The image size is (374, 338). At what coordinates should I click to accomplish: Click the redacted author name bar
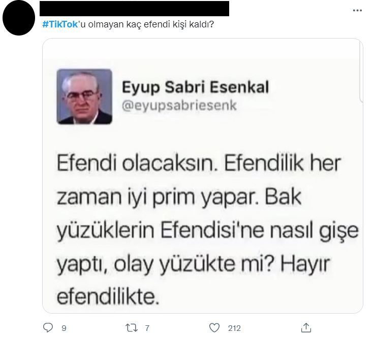[x=134, y=9]
